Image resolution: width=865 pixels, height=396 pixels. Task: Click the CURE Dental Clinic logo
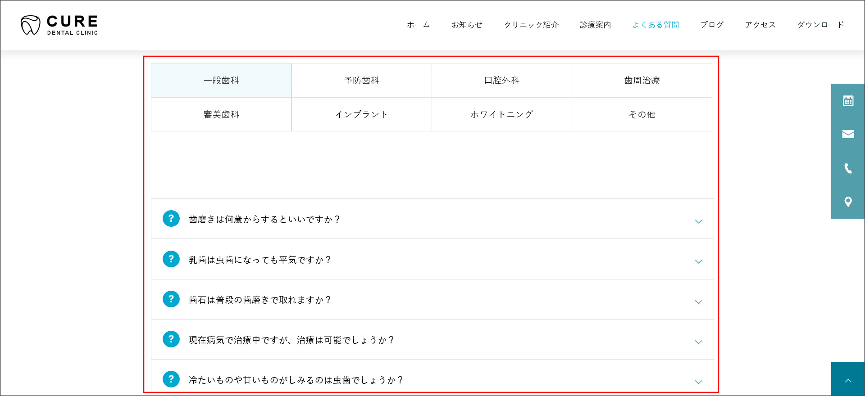59,25
